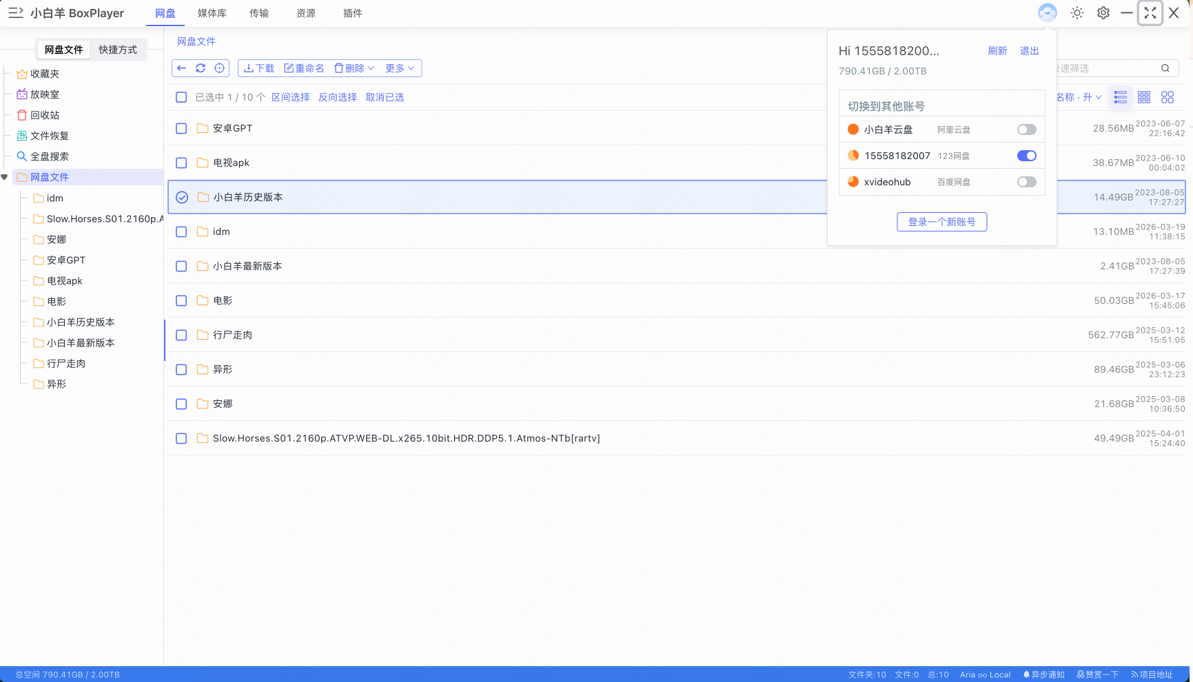Switch to large tile view icon
1193x682 pixels.
(x=1167, y=97)
